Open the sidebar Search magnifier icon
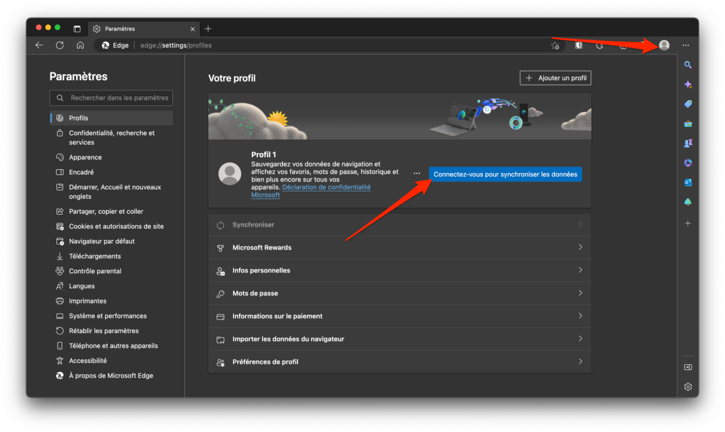Screen dimensions: 725x432 tap(688, 65)
